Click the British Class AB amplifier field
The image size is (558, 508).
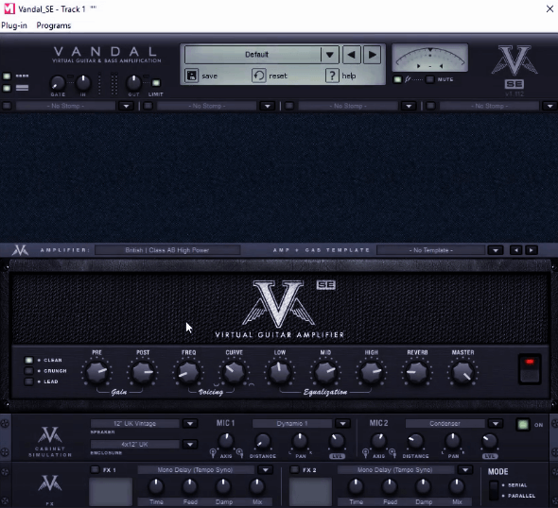pos(167,250)
